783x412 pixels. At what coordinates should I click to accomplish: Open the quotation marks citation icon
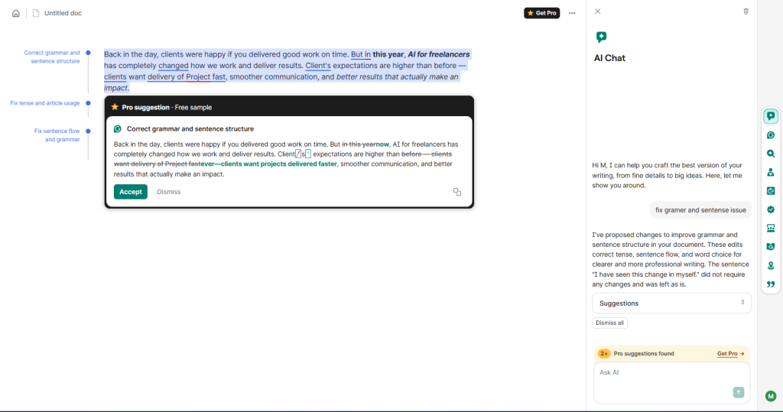pyautogui.click(x=771, y=284)
